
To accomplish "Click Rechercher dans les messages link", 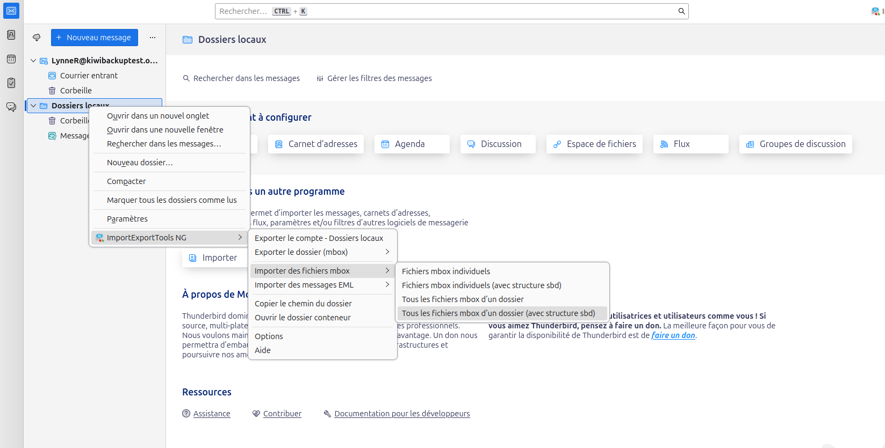I will pyautogui.click(x=241, y=78).
